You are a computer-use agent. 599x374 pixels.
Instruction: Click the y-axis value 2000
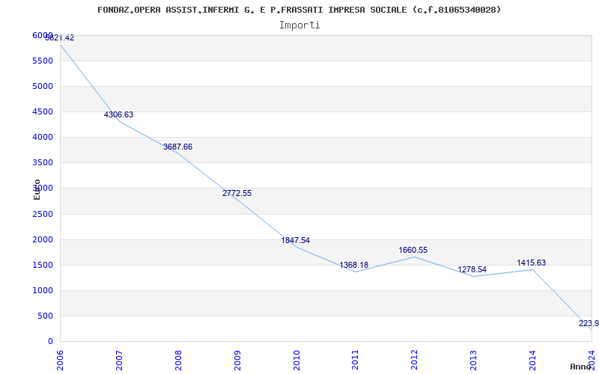click(x=43, y=239)
